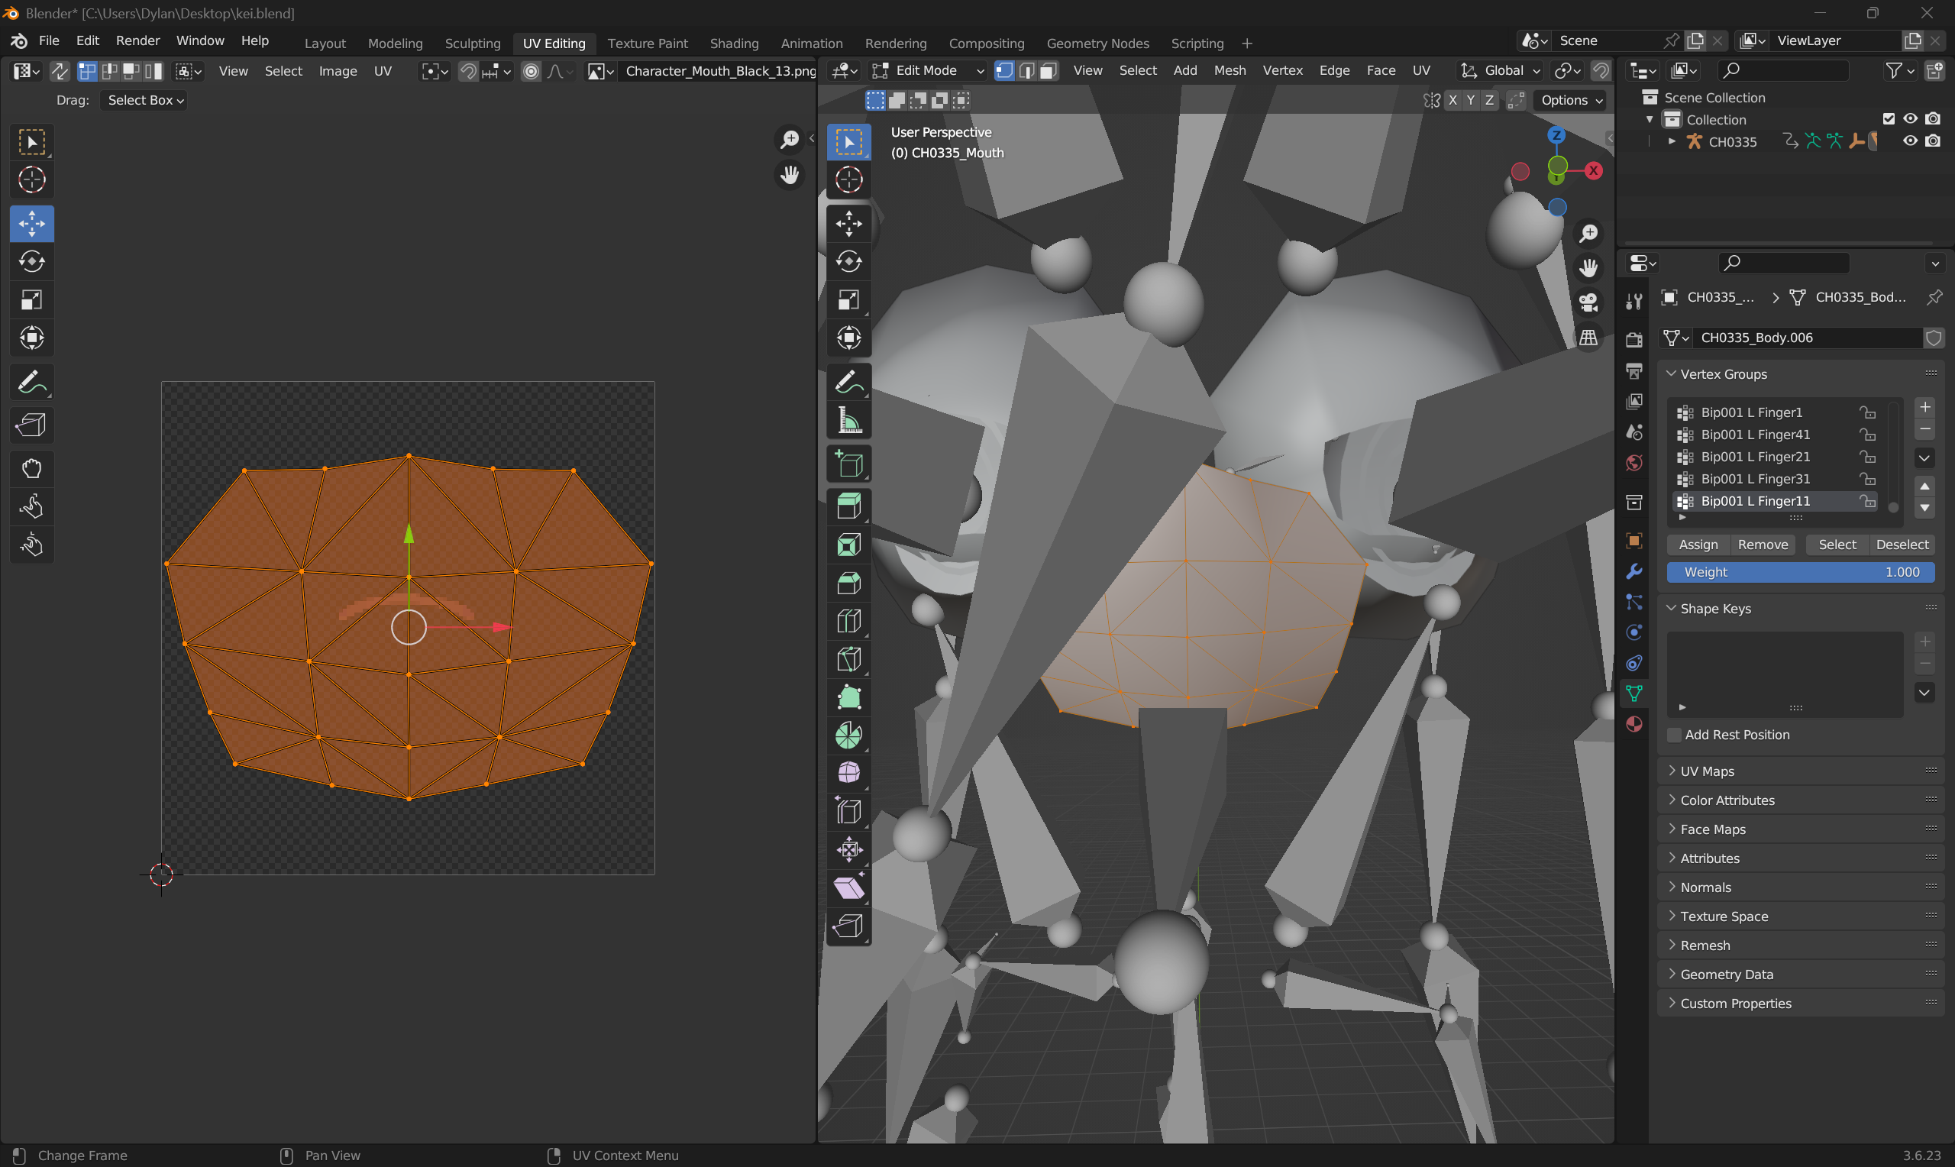
Task: Open the Modifier properties wrench tab
Action: click(1633, 571)
